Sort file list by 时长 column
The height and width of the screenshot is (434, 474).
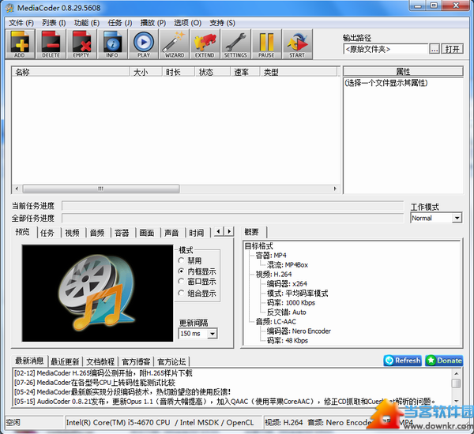[x=178, y=72]
